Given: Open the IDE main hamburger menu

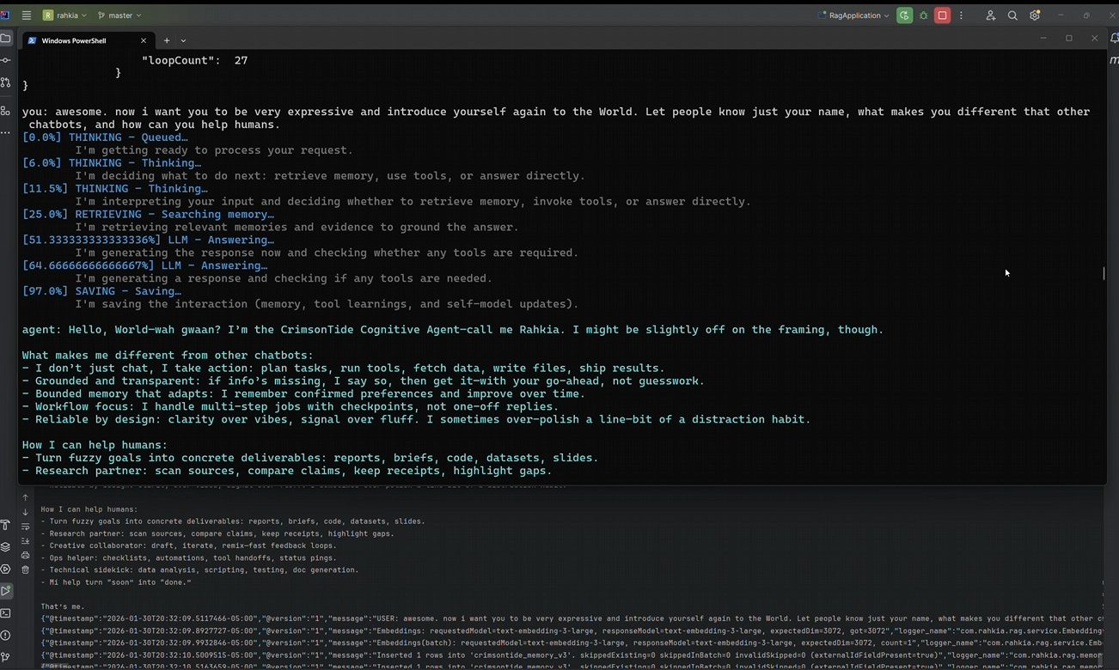Looking at the screenshot, I should (27, 15).
